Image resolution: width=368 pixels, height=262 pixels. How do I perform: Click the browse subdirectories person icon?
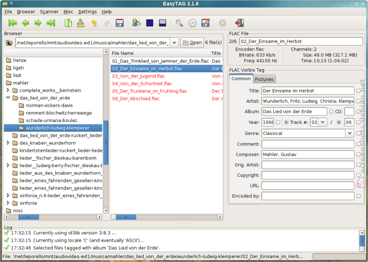pyautogui.click(x=136, y=23)
